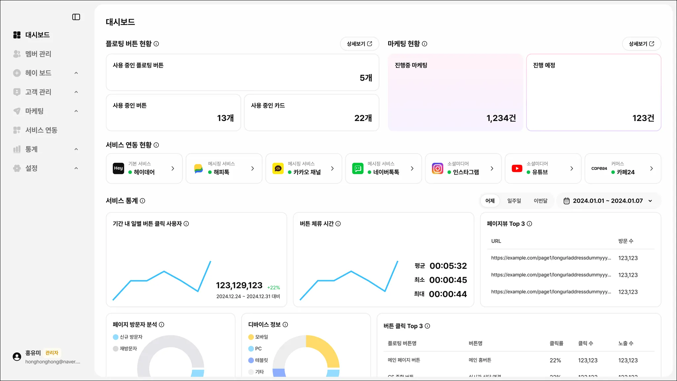Click the Kakao channel yellow icon
Screen dimensions: 677x381
tap(278, 168)
